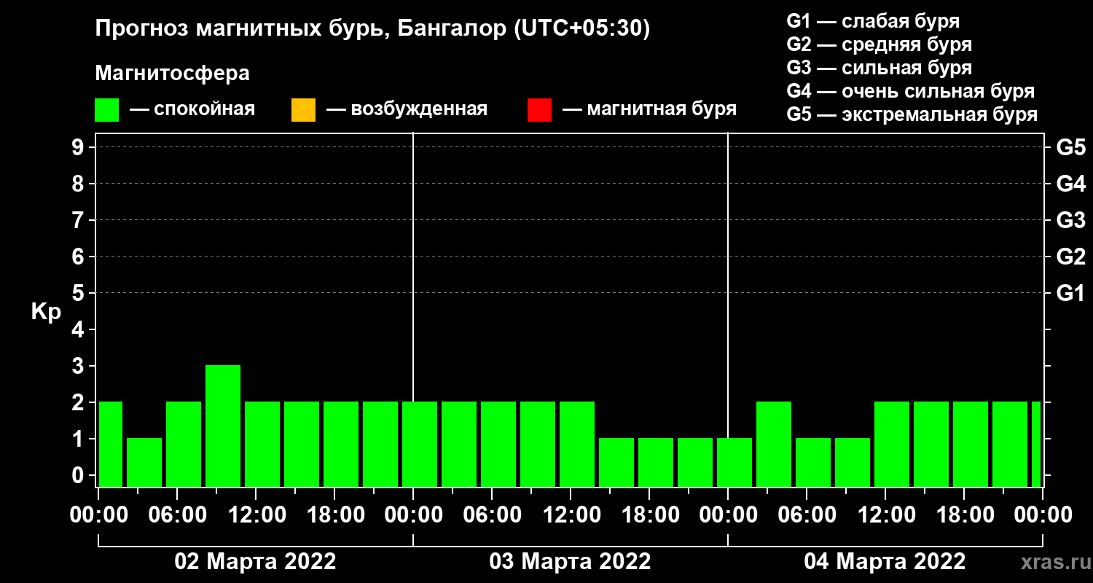
Task: Click the '— возбужденная' legend label
Action: pos(407,110)
